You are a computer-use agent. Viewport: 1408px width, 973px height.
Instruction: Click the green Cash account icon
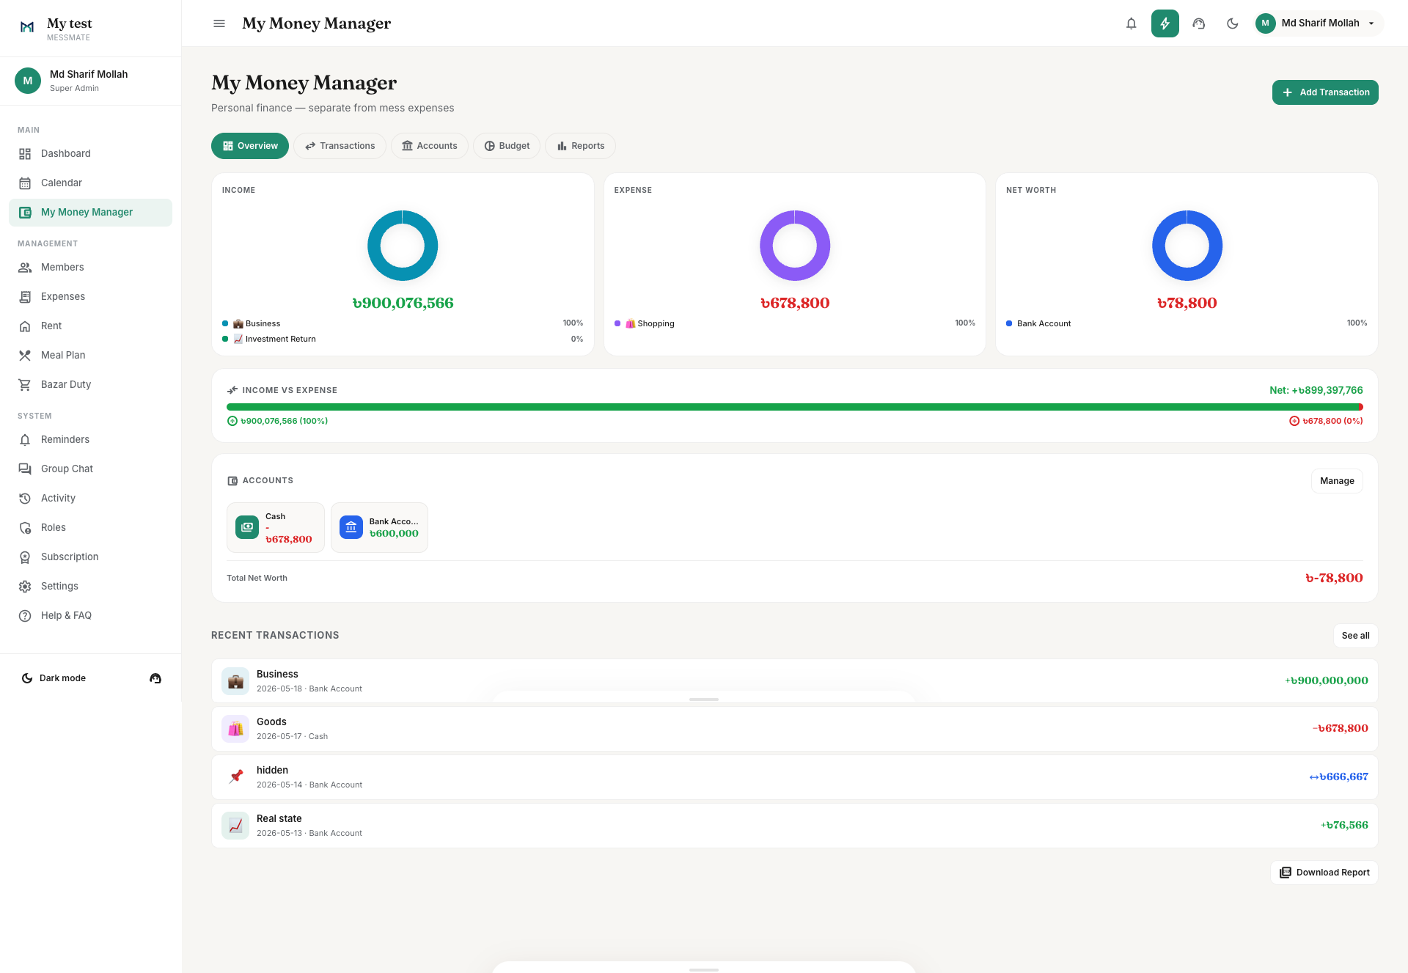click(x=247, y=527)
